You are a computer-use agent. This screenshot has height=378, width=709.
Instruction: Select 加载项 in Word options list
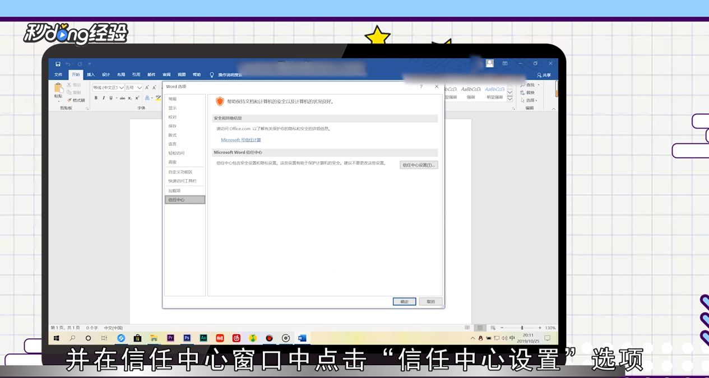185,190
